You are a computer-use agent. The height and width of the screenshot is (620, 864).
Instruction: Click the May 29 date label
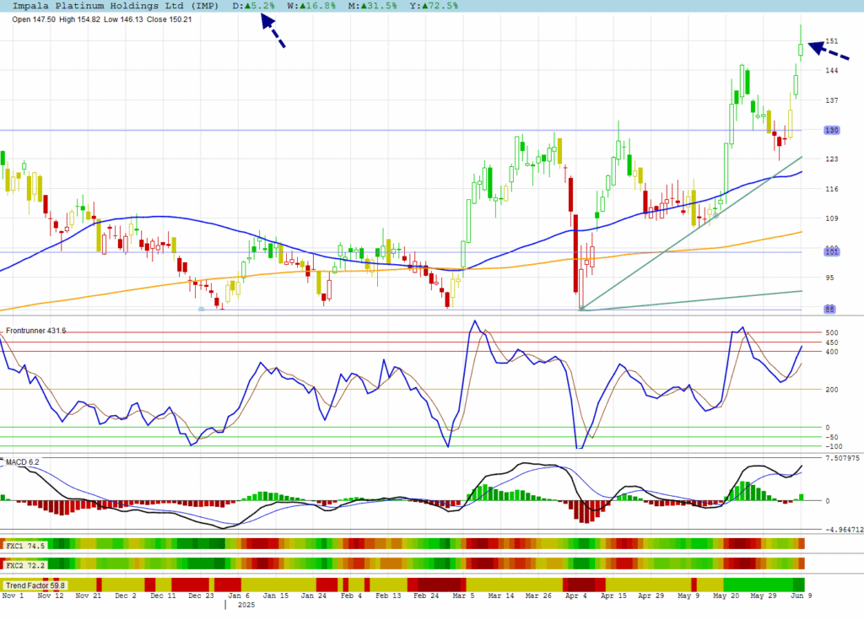(x=764, y=596)
